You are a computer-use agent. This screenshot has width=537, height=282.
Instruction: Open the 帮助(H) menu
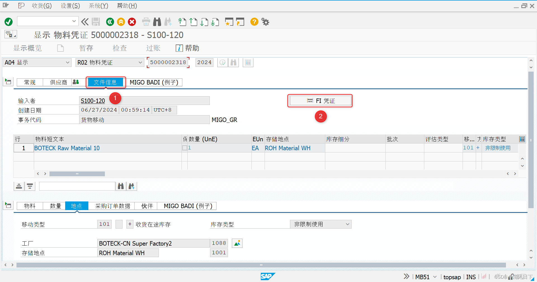(x=127, y=6)
